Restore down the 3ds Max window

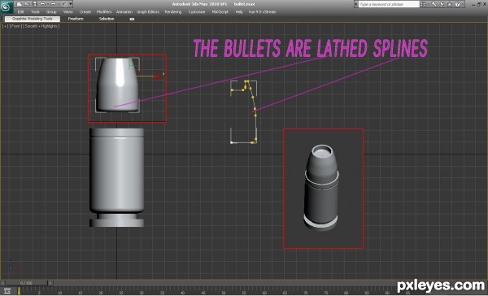pos(479,4)
